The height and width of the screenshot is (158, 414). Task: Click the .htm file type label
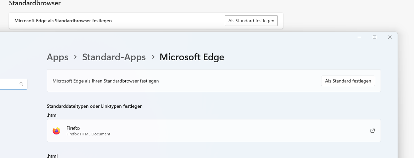(x=52, y=115)
